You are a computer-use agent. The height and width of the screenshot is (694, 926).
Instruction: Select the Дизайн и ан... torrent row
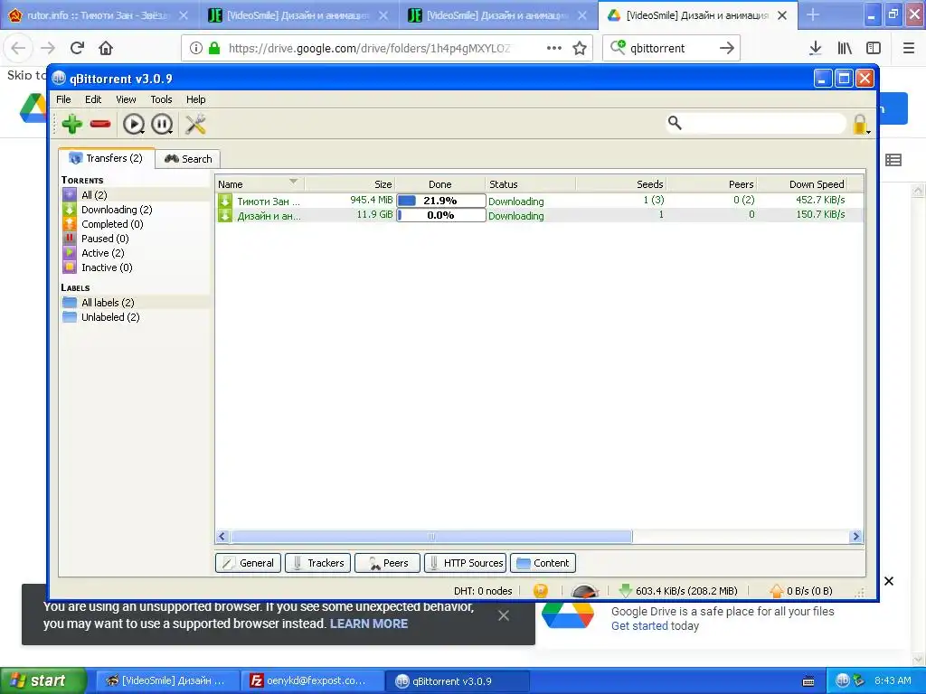tap(539, 215)
